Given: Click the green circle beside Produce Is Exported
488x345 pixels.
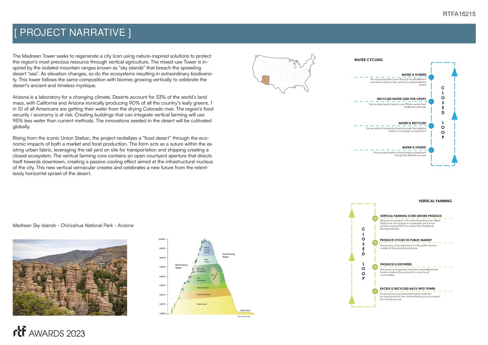Looking at the screenshot, I should pos(375,267).
